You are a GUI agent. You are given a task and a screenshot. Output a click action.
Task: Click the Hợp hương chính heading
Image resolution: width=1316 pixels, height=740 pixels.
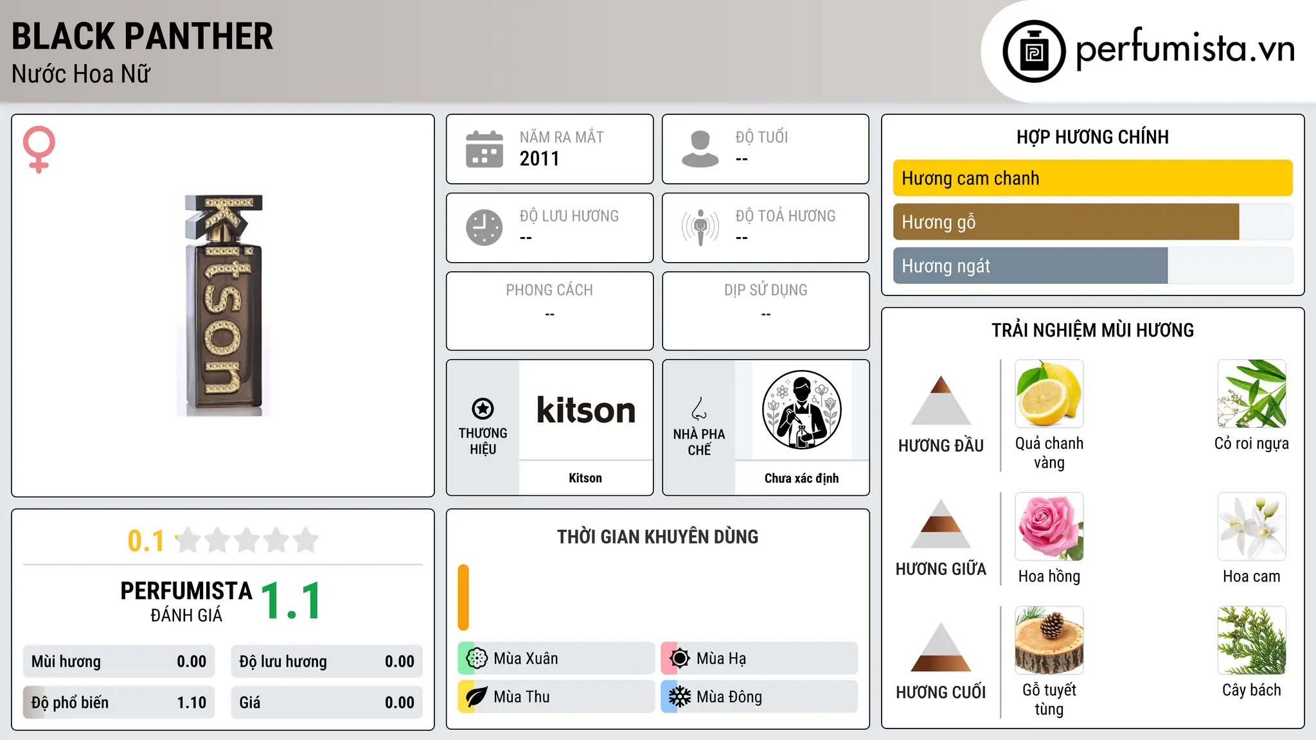pyautogui.click(x=1092, y=137)
